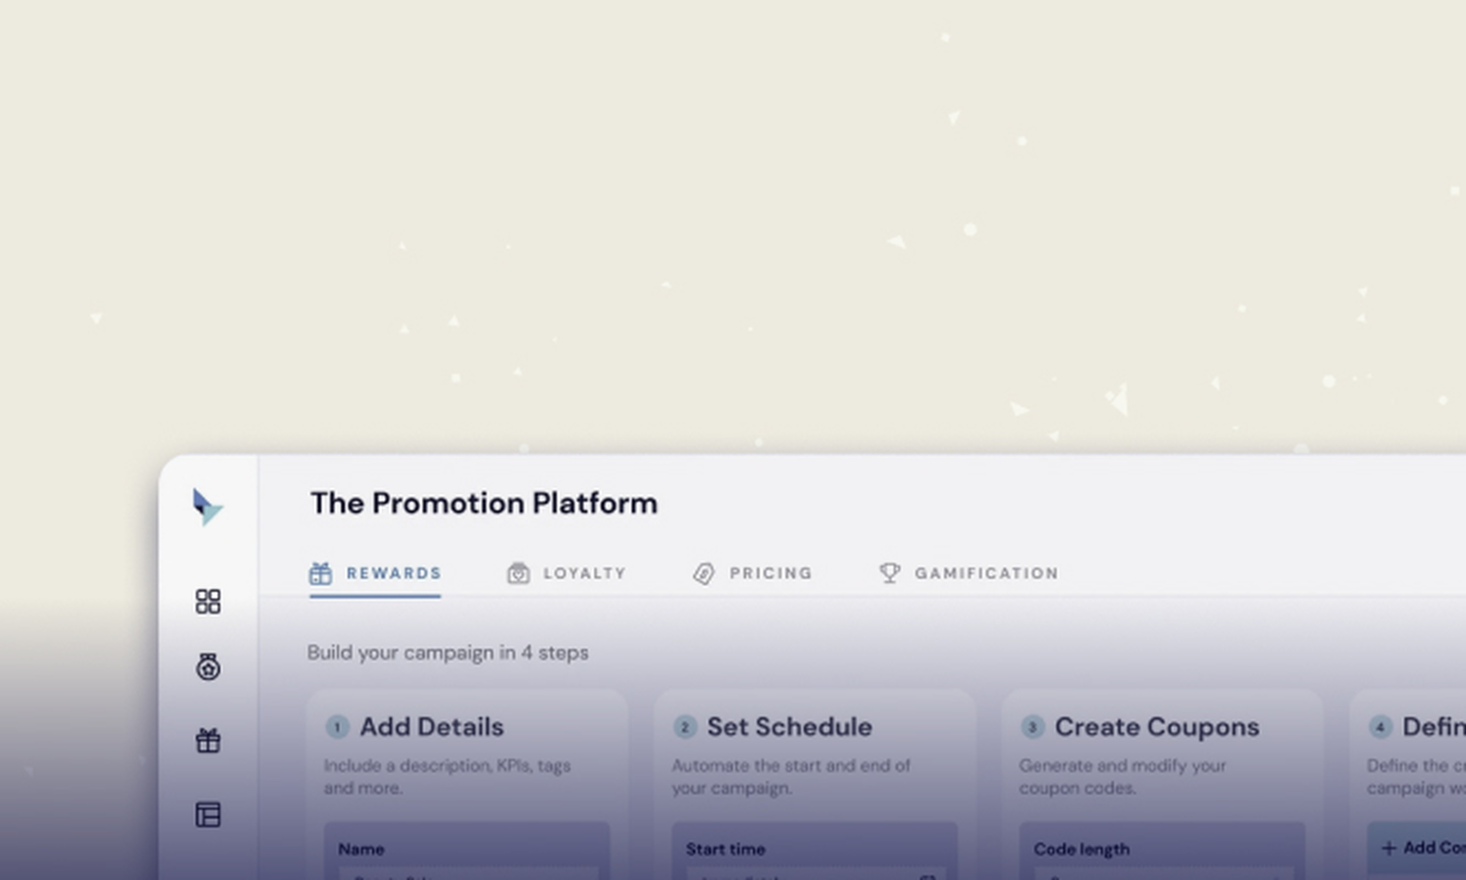Click the blue arrow logo in sidebar

[x=207, y=507]
